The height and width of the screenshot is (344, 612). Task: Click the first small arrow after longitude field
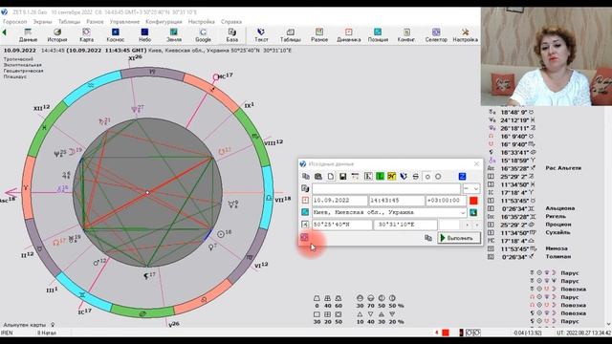(x=468, y=225)
